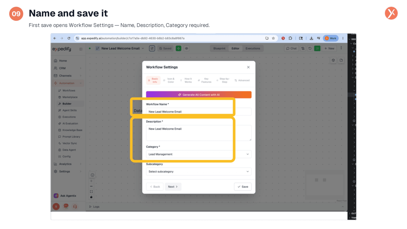407x229 pixels.
Task: Fit canvas to view icon
Action: (91, 192)
